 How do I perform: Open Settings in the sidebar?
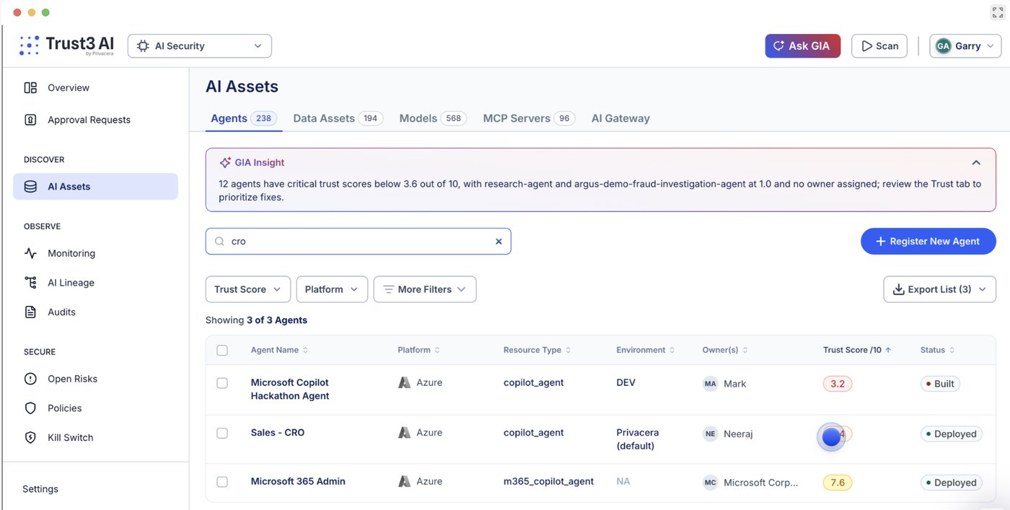tap(40, 489)
